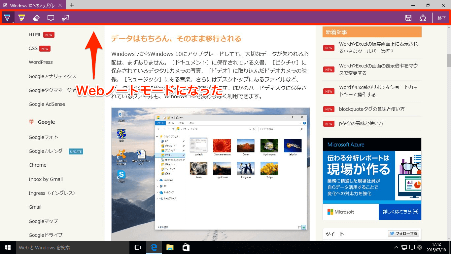Open Googleアナリティクス sidebar link

[52, 76]
